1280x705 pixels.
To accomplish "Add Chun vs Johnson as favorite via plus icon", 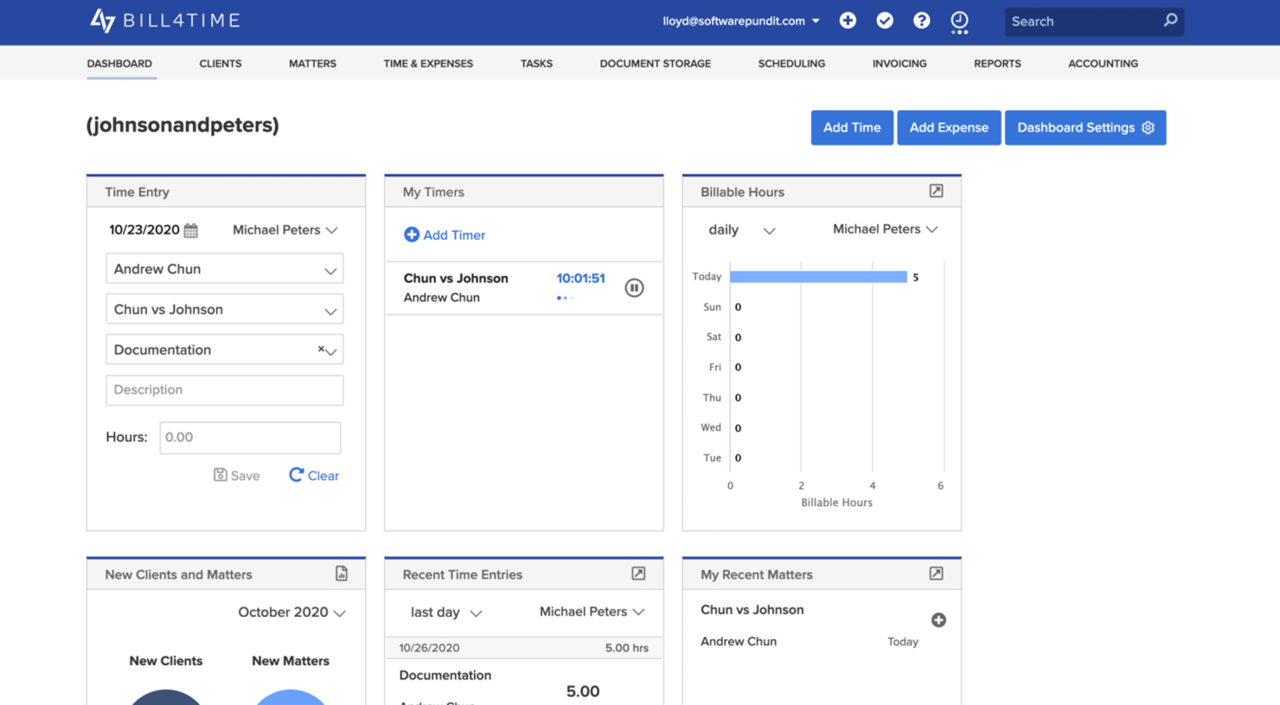I will pyautogui.click(x=938, y=620).
